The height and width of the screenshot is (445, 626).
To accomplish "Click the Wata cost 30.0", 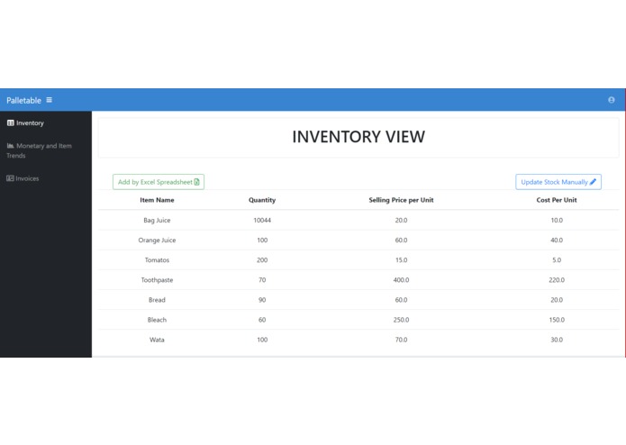I will 557,340.
